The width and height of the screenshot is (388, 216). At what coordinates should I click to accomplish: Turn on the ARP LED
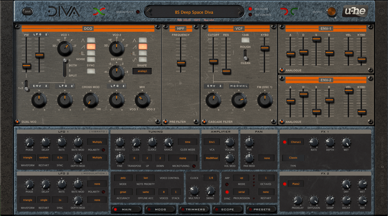pos(227,185)
